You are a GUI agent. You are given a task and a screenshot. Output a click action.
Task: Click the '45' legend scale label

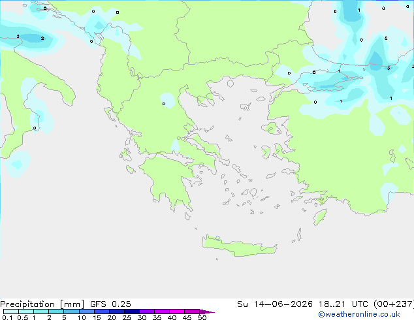point(187,317)
